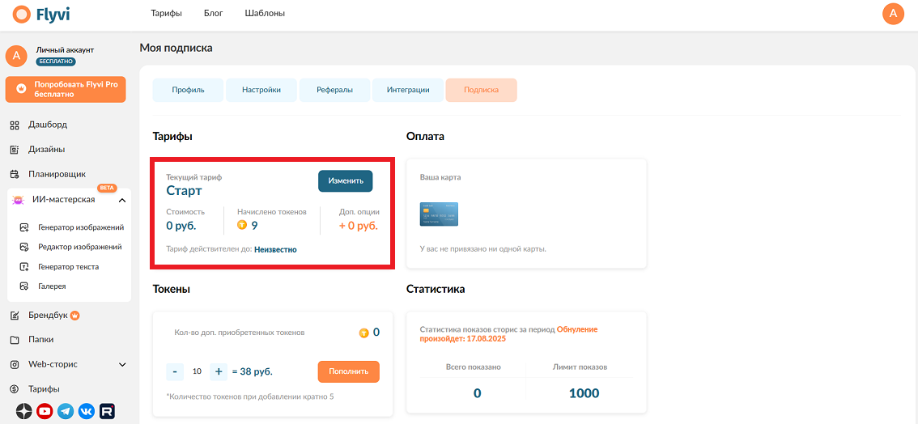Switch to the Профиль tab
Viewport: 918px width, 424px height.
[188, 90]
